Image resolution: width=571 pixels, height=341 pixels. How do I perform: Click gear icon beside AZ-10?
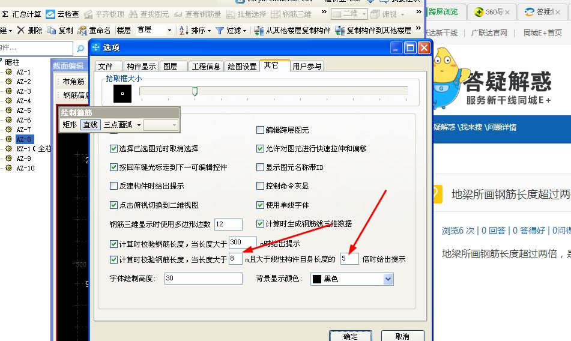pos(9,167)
